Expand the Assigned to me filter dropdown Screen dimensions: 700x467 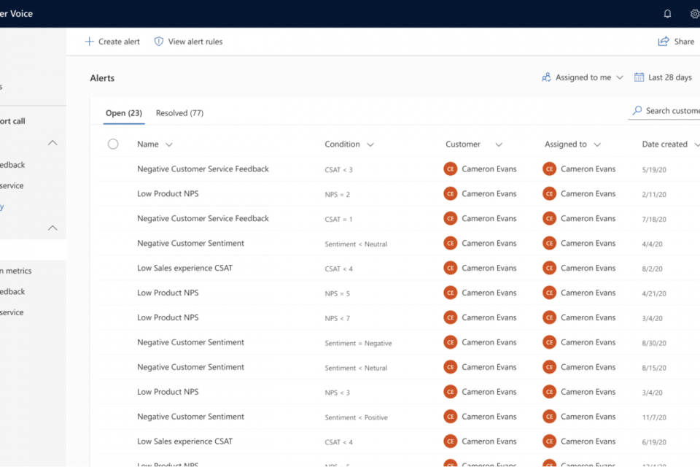click(x=620, y=77)
